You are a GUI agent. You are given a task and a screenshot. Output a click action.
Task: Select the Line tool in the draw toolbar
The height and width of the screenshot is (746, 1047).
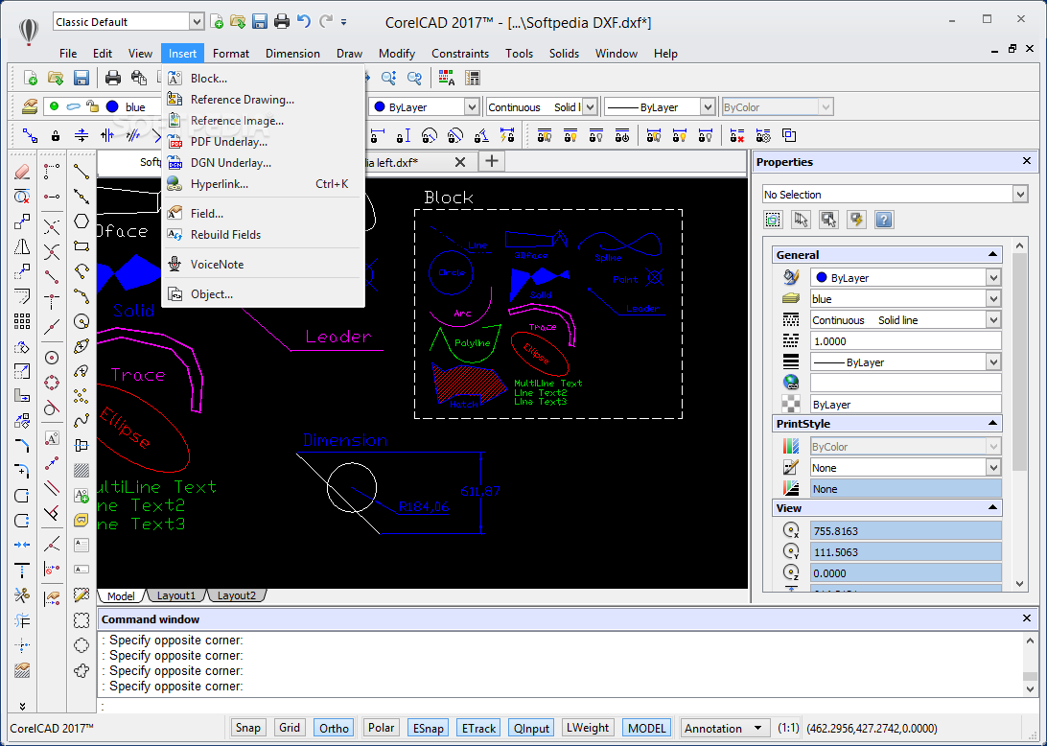(x=81, y=172)
